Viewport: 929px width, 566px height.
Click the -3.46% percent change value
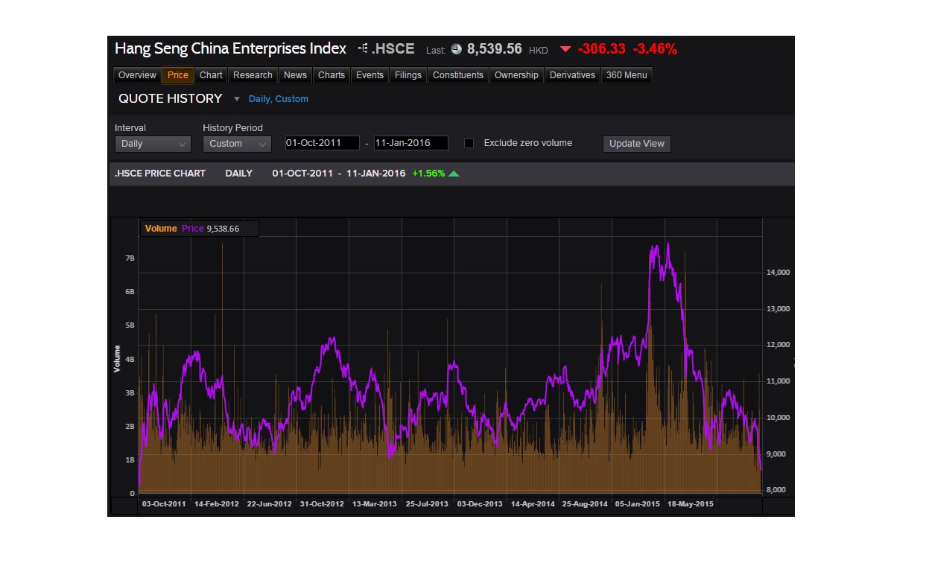(655, 49)
